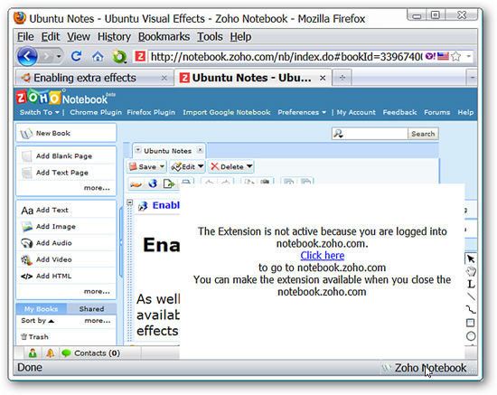
Task: Open the Switch To dropdown
Action: (x=39, y=112)
